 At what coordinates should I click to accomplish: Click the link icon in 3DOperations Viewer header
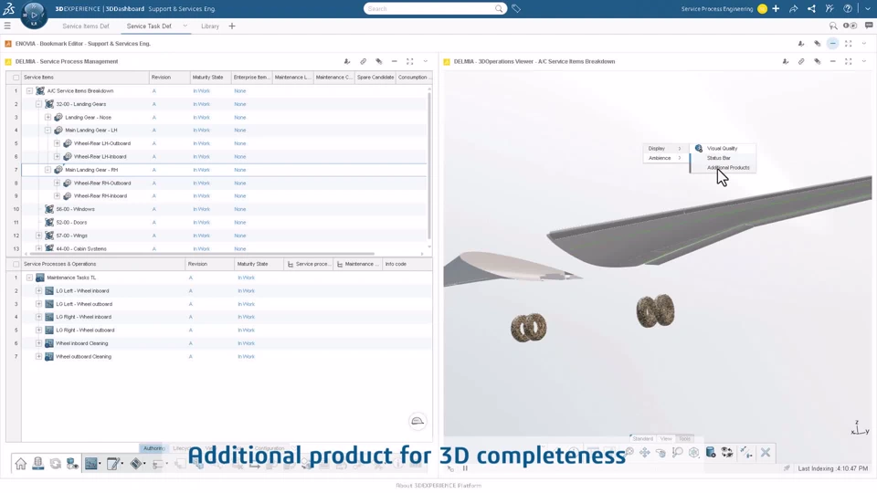[801, 61]
